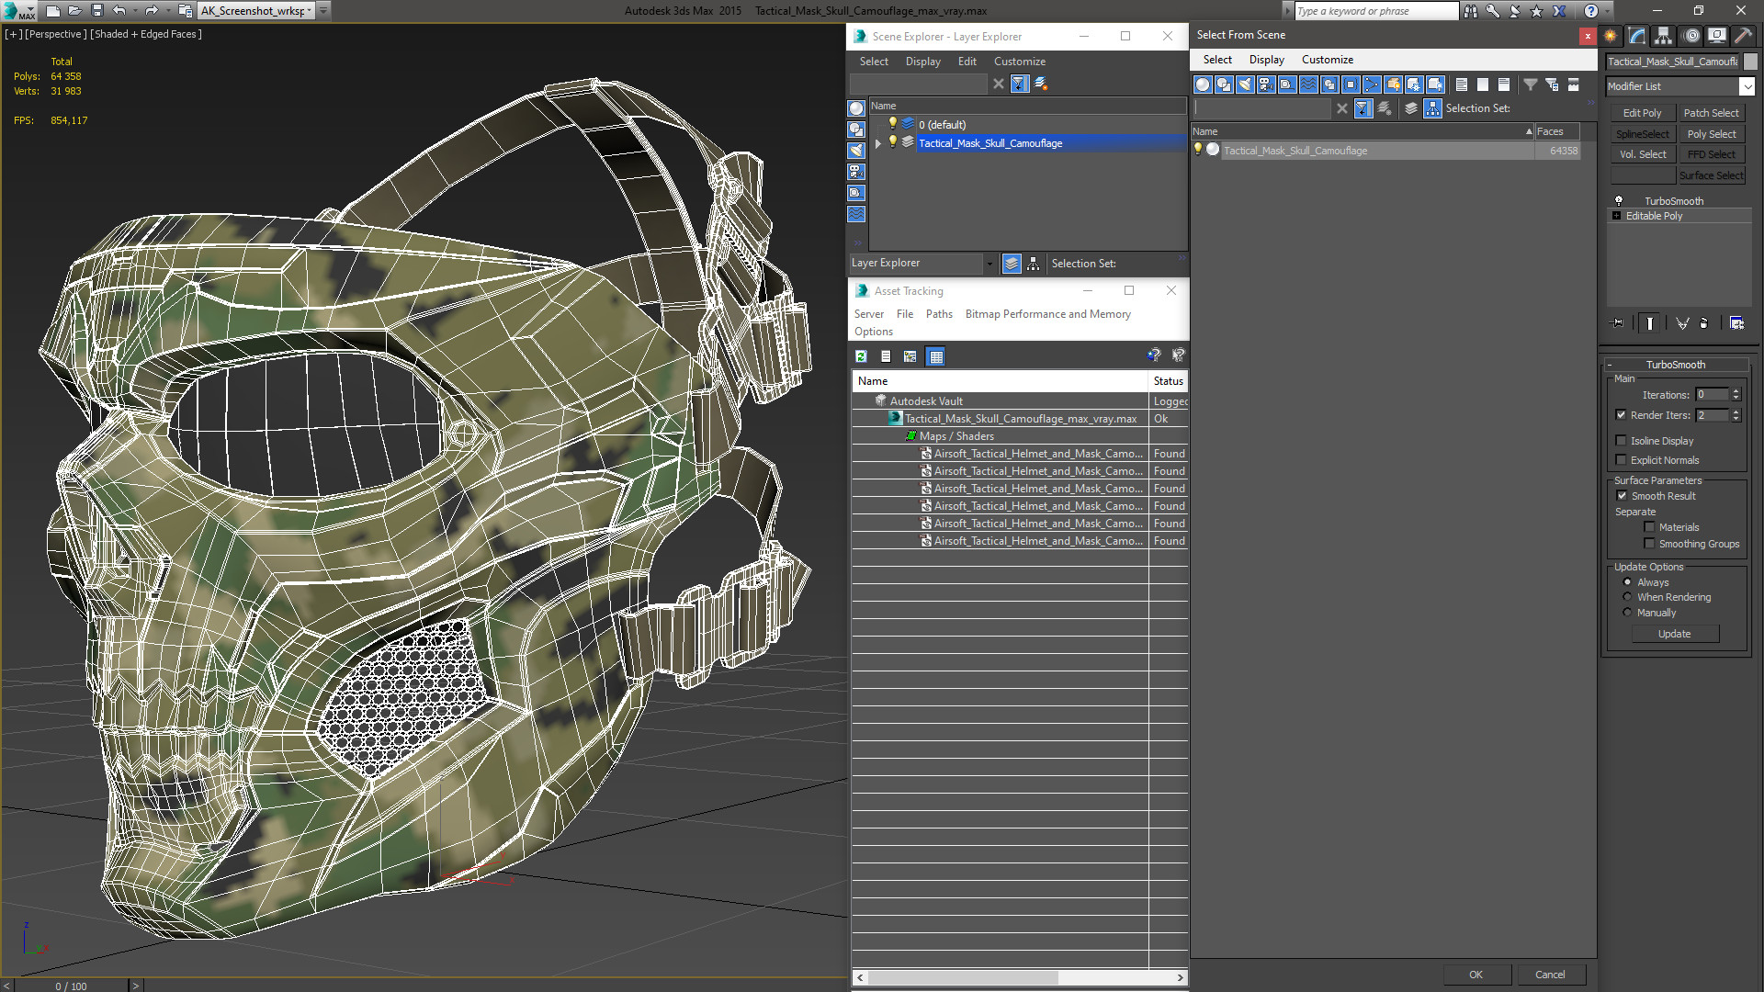1764x992 pixels.
Task: Open the Utilities panel hammer icon
Action: point(1743,36)
